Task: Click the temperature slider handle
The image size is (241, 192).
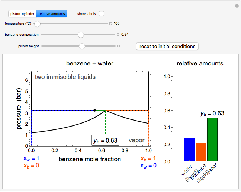Action: [37, 24]
